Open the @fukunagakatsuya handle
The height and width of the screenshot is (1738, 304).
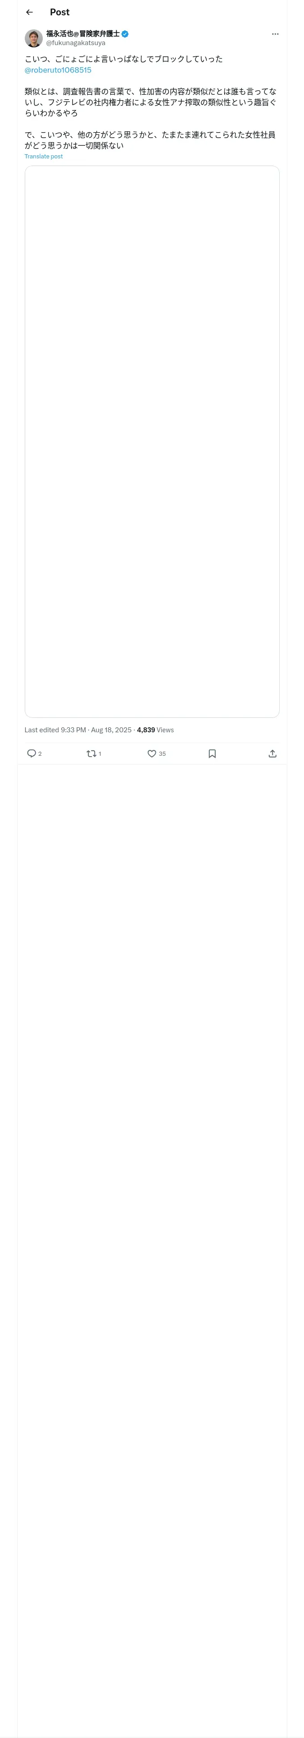pyautogui.click(x=76, y=42)
